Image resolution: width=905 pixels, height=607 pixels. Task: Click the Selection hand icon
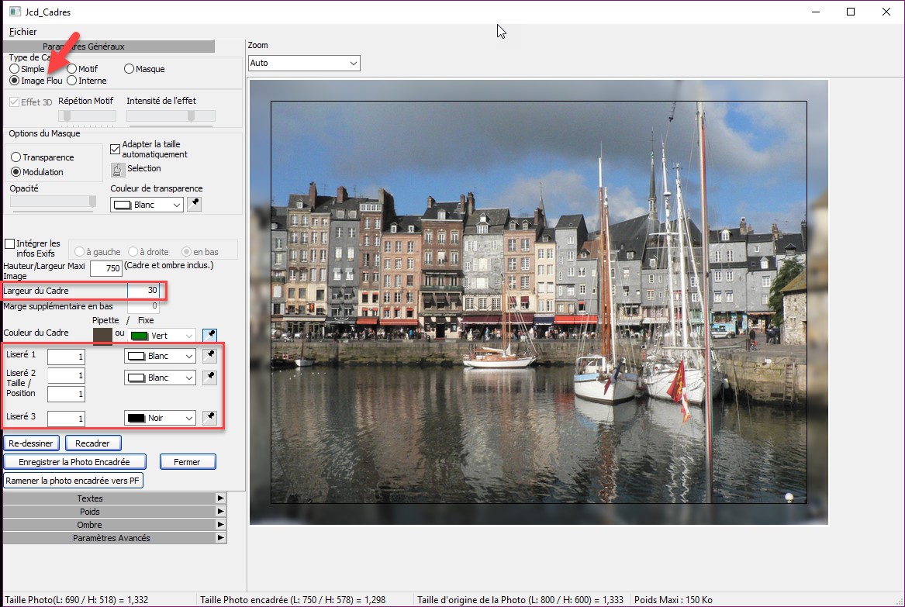pyautogui.click(x=118, y=170)
